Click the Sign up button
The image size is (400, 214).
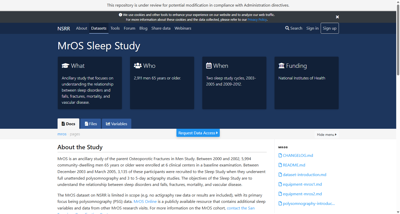click(330, 28)
